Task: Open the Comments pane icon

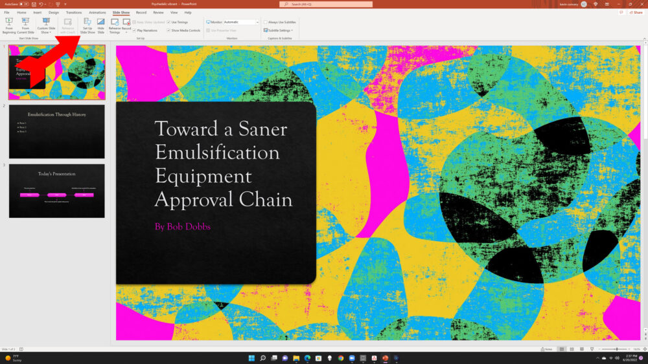Action: point(620,12)
